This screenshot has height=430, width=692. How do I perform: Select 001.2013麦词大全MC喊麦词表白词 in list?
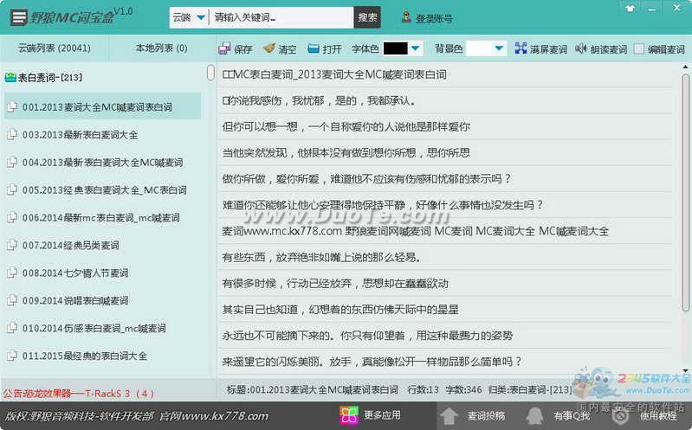pos(102,106)
